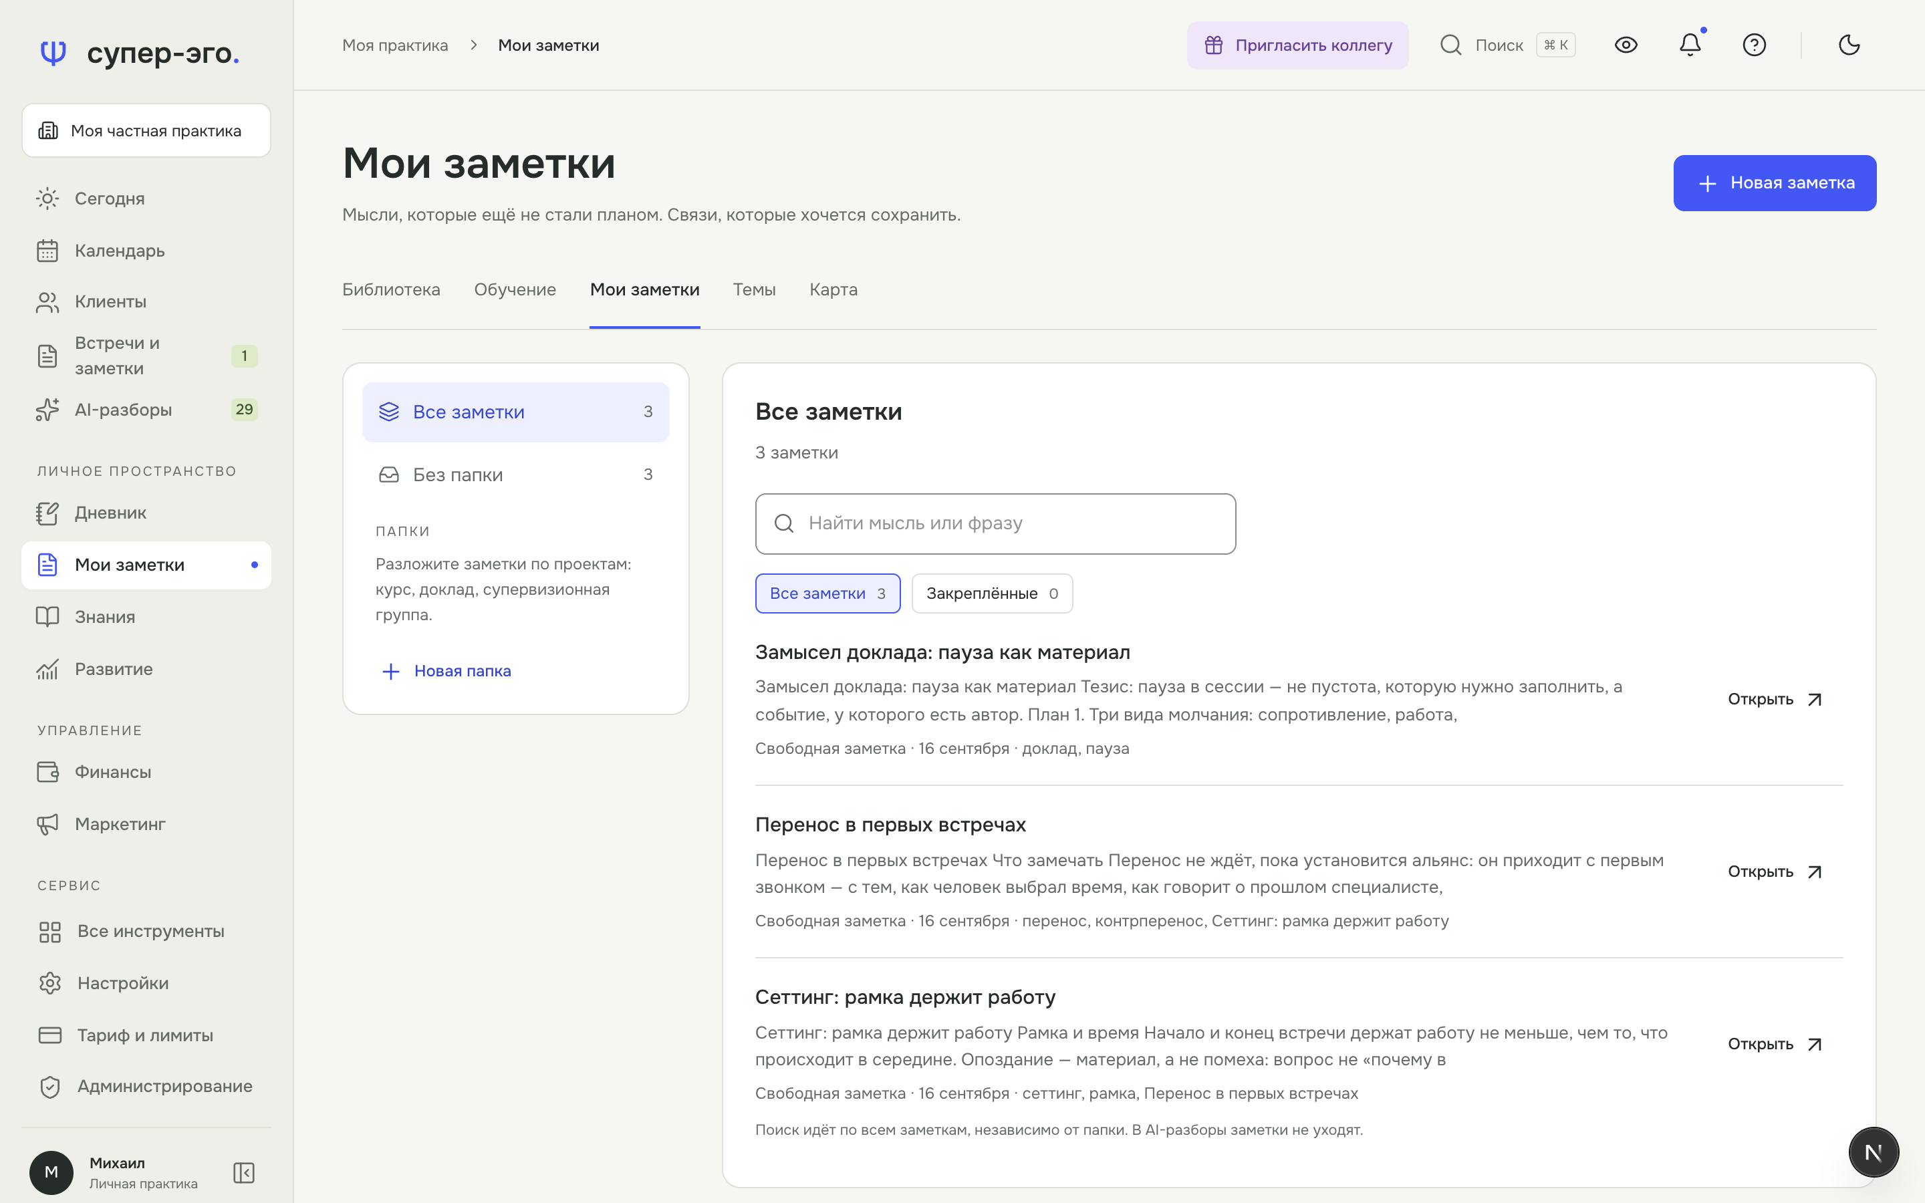Open the header Поиск search box
Image resolution: width=1925 pixels, height=1203 pixels.
pos(1507,45)
